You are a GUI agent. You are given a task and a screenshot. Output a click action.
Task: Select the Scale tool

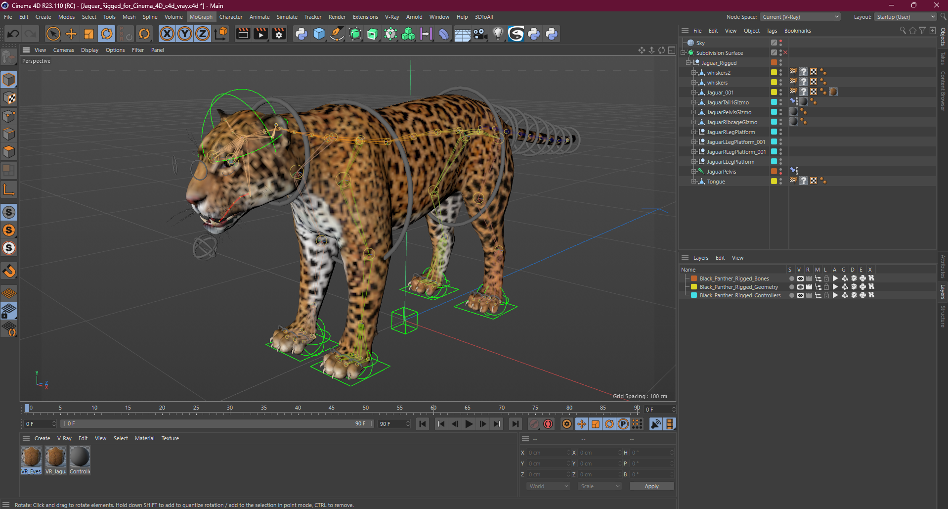coord(89,34)
